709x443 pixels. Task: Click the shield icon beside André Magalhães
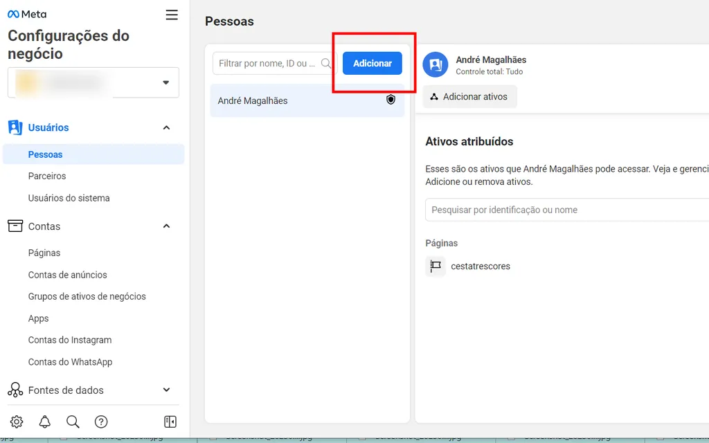click(391, 100)
